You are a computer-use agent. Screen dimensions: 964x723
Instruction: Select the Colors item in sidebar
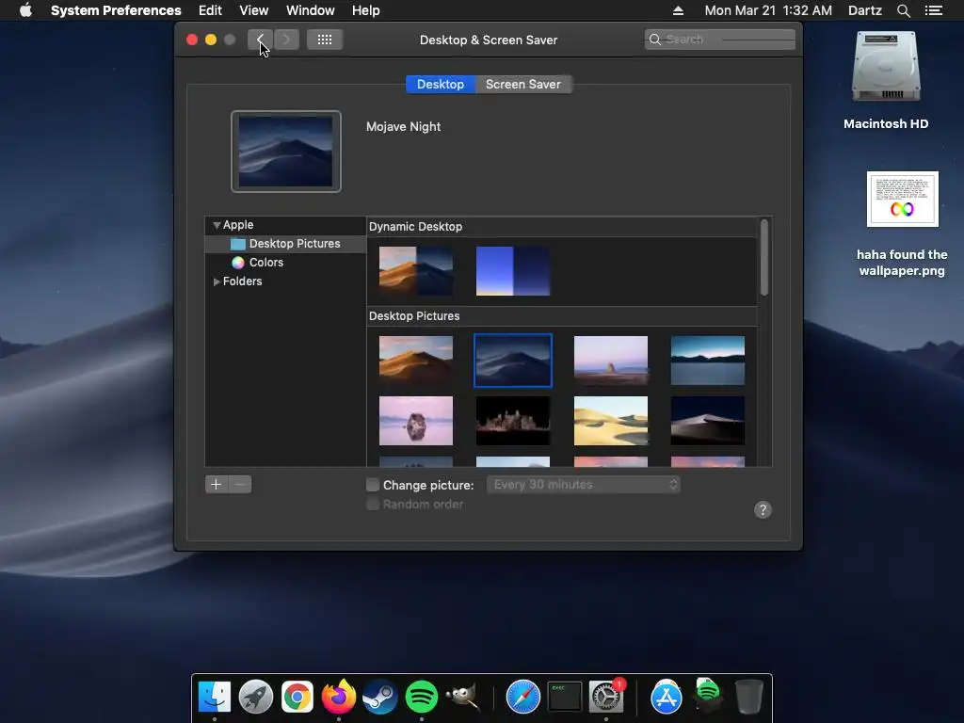(265, 263)
